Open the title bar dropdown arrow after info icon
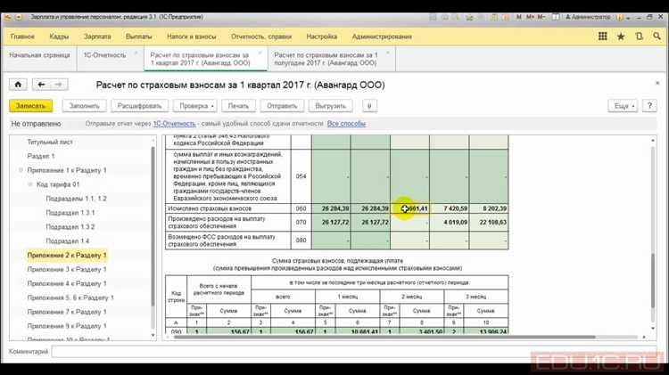The width and height of the screenshot is (669, 375). 628,18
